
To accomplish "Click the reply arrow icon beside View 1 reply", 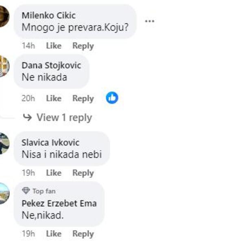I will click(27, 118).
